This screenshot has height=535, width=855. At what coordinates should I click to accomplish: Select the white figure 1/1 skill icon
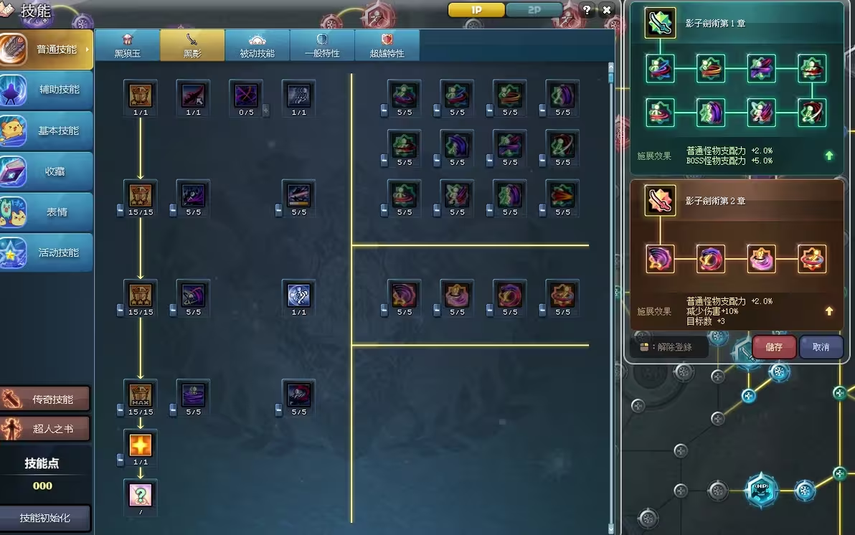299,295
